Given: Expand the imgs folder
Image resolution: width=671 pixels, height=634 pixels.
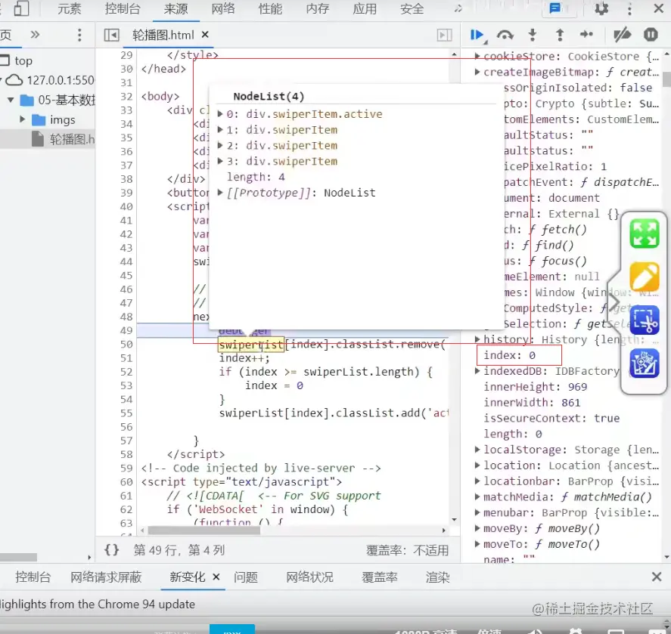Looking at the screenshot, I should click(x=23, y=120).
